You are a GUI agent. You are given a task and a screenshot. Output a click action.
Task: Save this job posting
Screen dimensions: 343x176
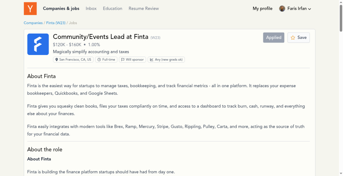pyautogui.click(x=298, y=38)
